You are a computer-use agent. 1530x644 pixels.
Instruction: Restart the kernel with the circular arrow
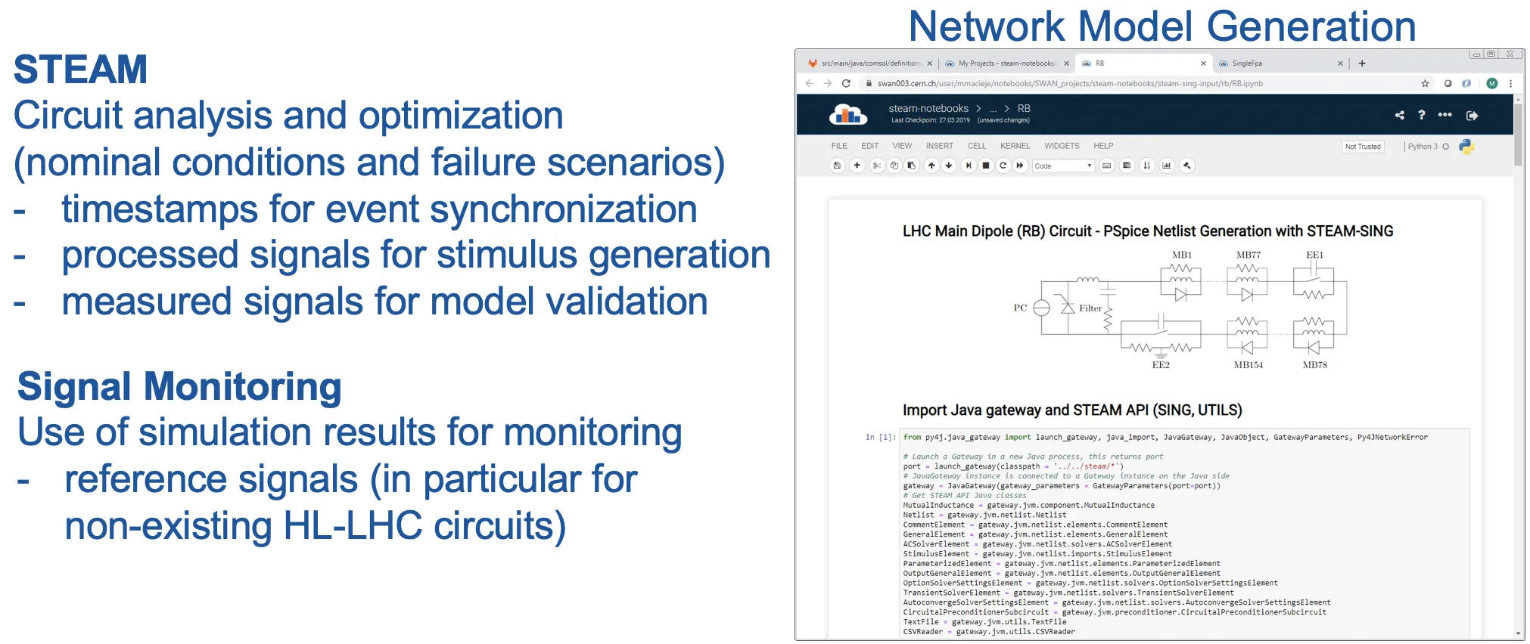pyautogui.click(x=1003, y=166)
